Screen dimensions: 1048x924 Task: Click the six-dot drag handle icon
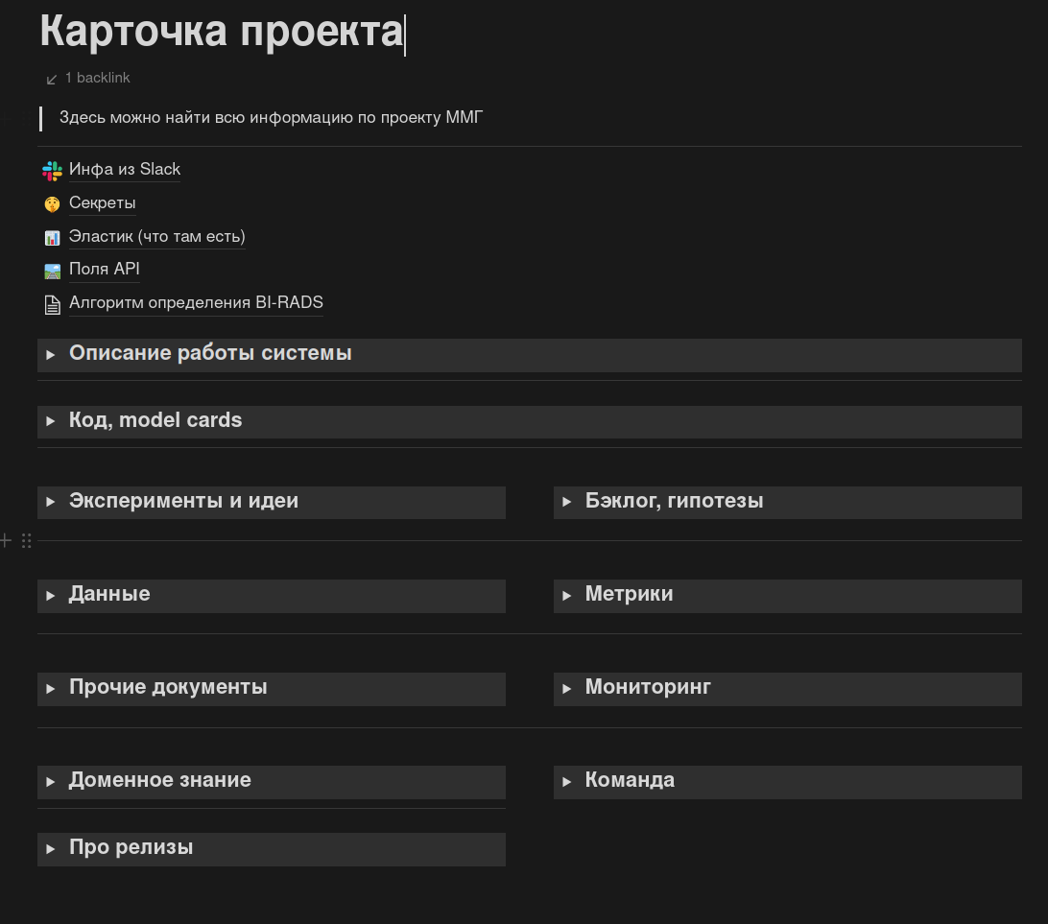pyautogui.click(x=26, y=541)
